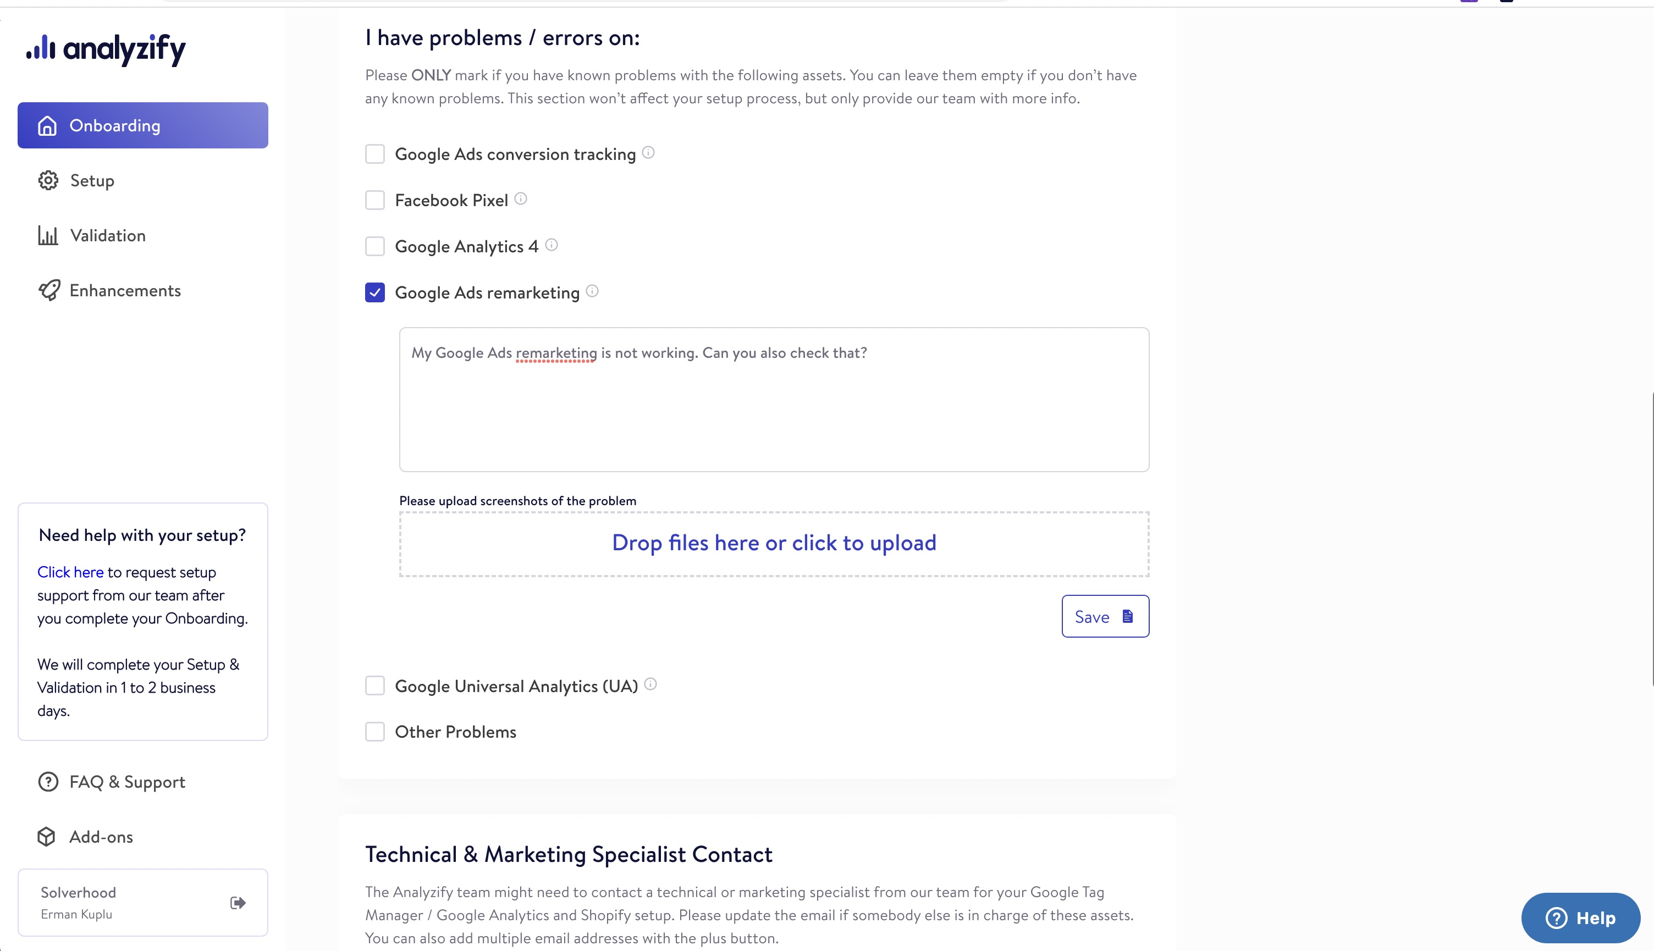Image resolution: width=1654 pixels, height=951 pixels.
Task: Open the Google Universal Analytics info tooltip
Action: (x=650, y=684)
